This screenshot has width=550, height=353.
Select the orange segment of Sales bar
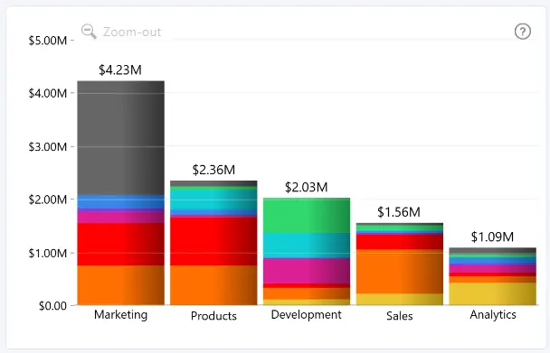[x=400, y=272]
